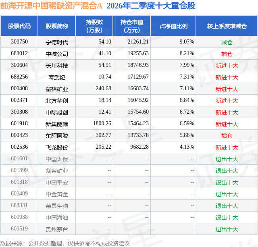Click 新集能源 share count 1800.26
This screenshot has width=258, height=247.
pyautogui.click(x=102, y=123)
